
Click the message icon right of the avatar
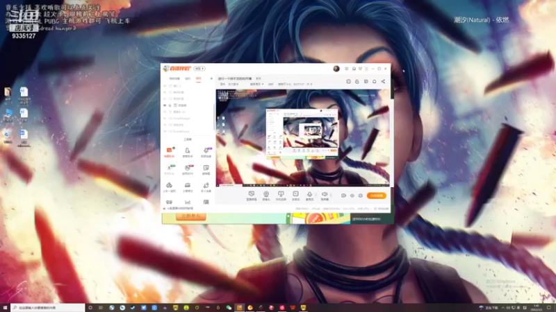click(x=347, y=69)
